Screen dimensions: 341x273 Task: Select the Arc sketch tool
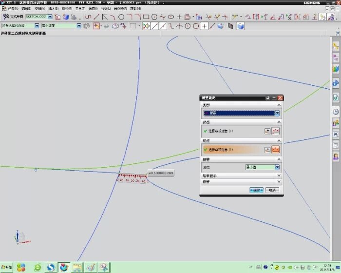click(113, 17)
